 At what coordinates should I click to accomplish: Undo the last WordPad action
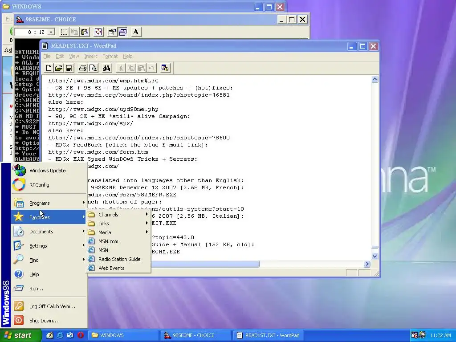click(x=151, y=68)
